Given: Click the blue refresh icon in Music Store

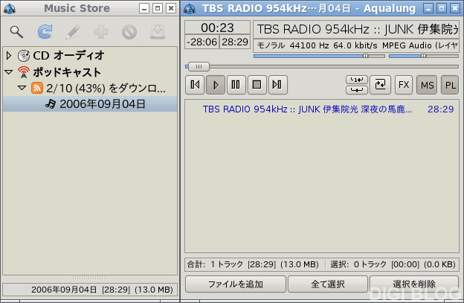Looking at the screenshot, I should pyautogui.click(x=45, y=32).
